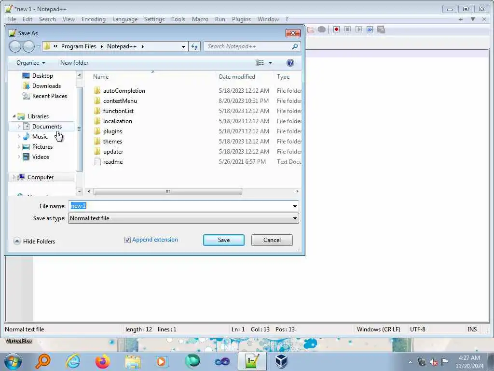Click the folder icon beside Notepad++ dialog edge
494x371 pixels.
coord(311,29)
